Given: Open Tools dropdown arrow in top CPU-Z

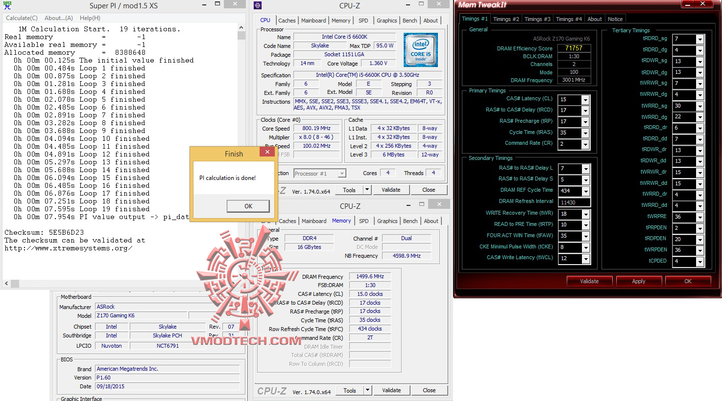Looking at the screenshot, I should (x=367, y=190).
